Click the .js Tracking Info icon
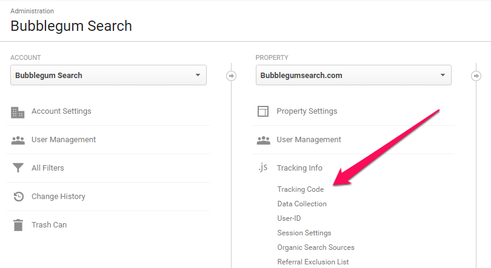This screenshot has width=491, height=268. (263, 168)
